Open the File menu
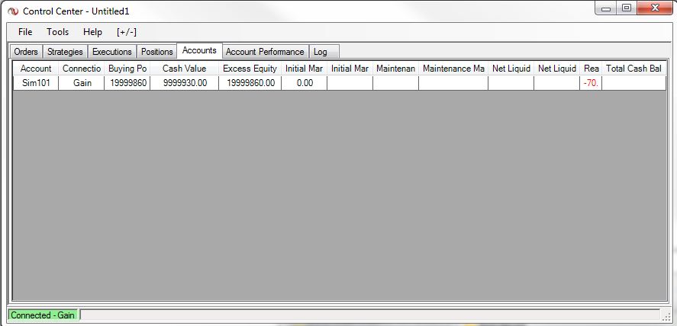Image resolution: width=677 pixels, height=326 pixels. pyautogui.click(x=25, y=32)
